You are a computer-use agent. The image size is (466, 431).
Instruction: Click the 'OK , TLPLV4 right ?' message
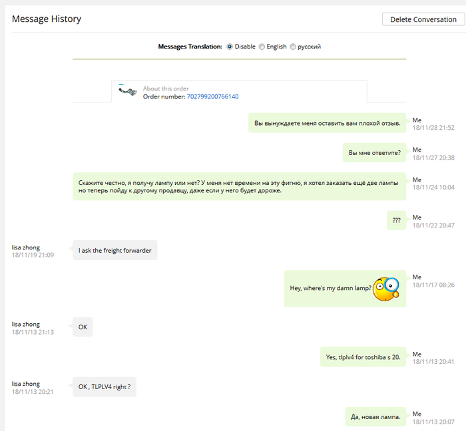click(x=104, y=387)
